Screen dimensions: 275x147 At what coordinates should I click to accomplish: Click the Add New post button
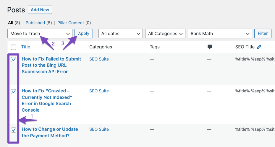pos(40,10)
